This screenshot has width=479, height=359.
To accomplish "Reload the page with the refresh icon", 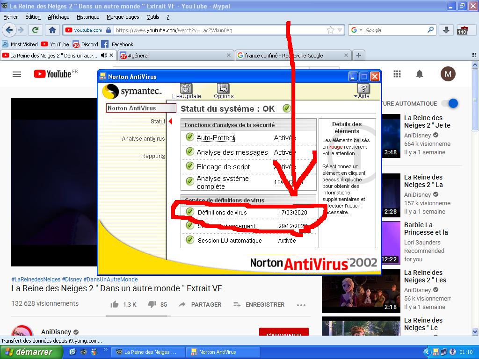I will [x=36, y=30].
